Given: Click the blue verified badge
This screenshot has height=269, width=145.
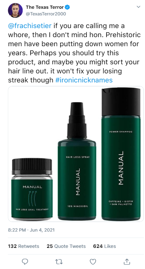Looking at the screenshot, I should (67, 7).
